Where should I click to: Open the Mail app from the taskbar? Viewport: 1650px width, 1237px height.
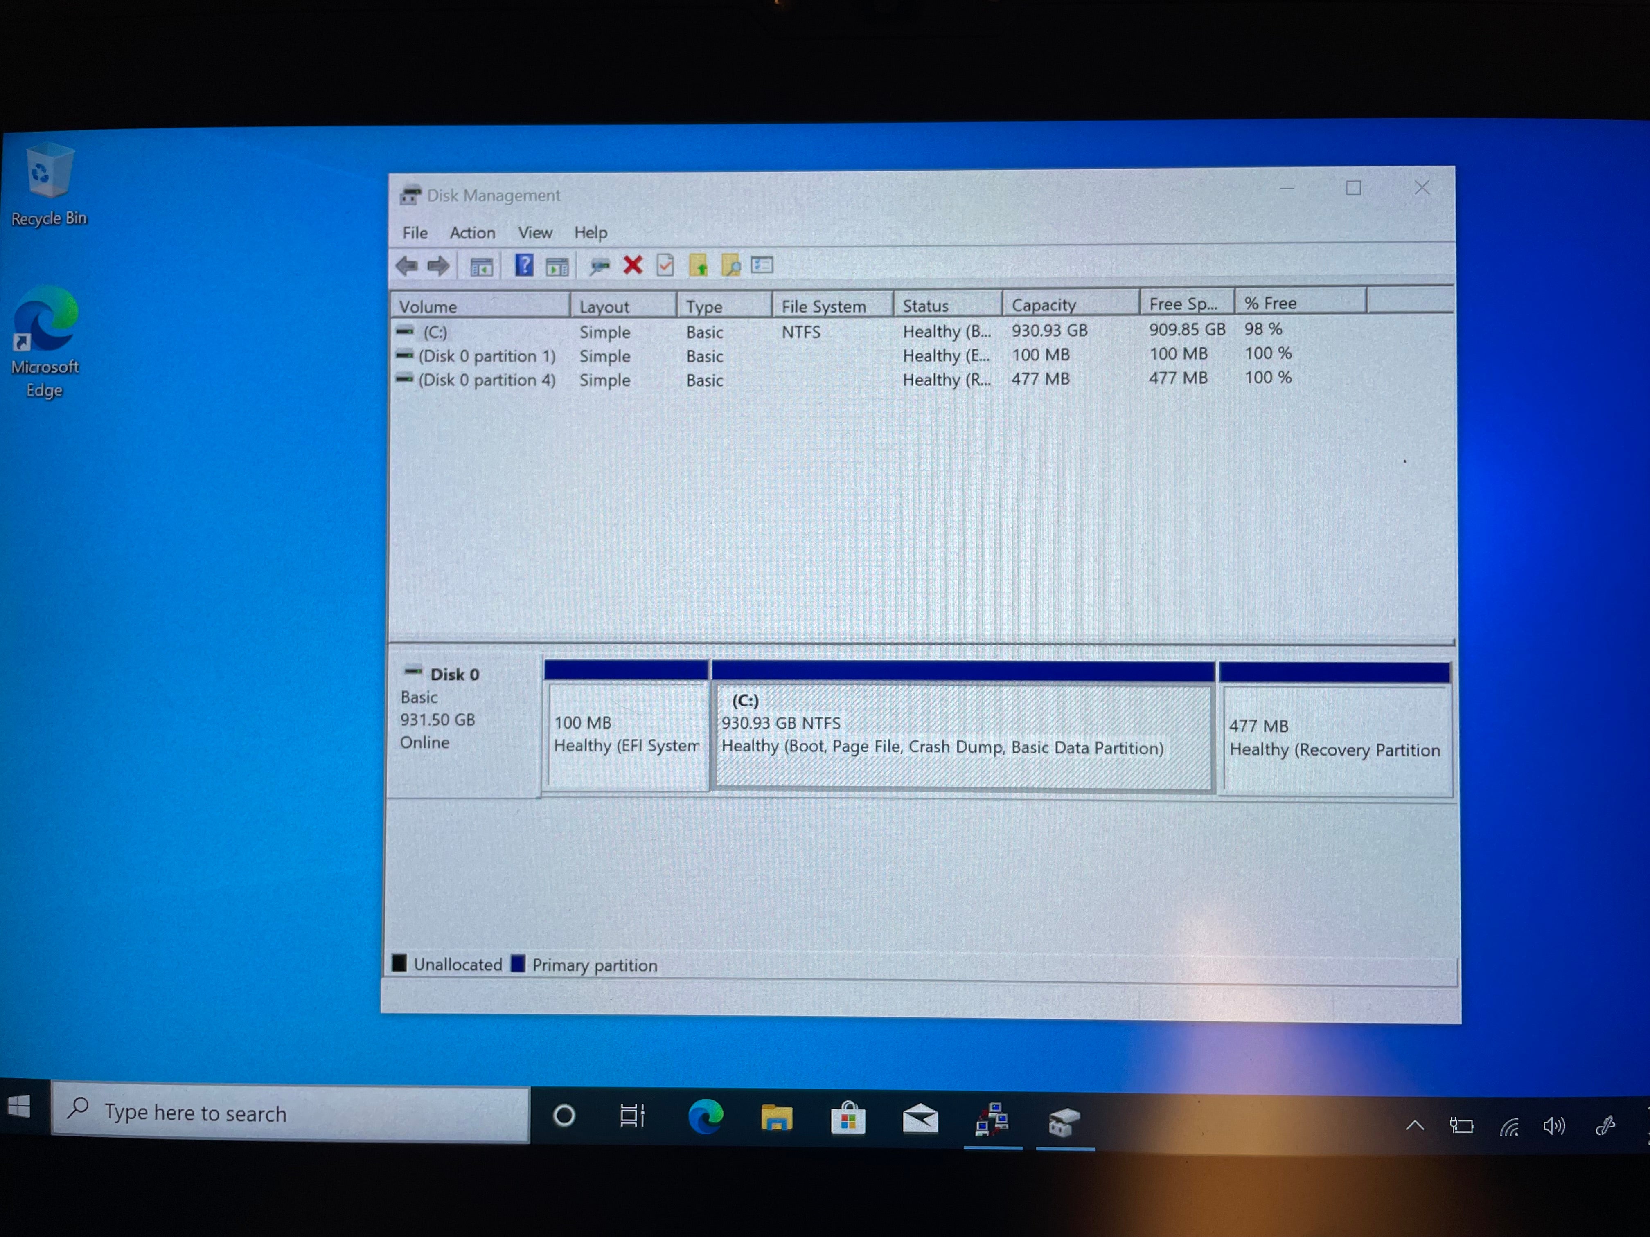click(920, 1118)
